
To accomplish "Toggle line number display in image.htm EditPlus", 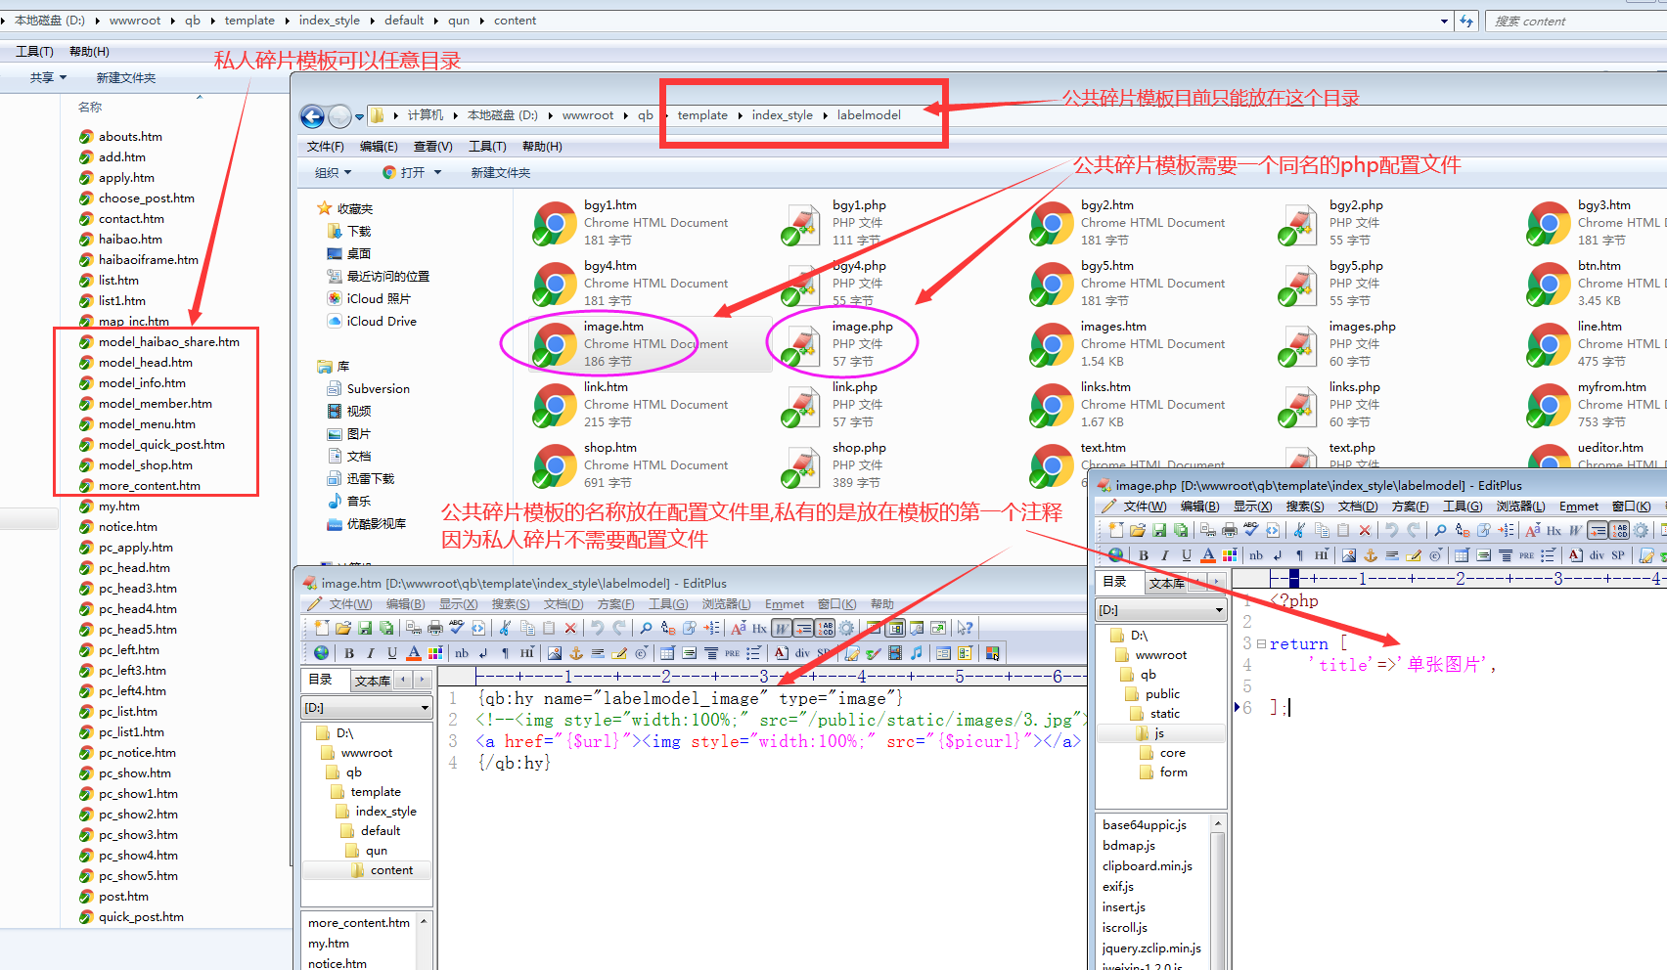I will point(825,628).
